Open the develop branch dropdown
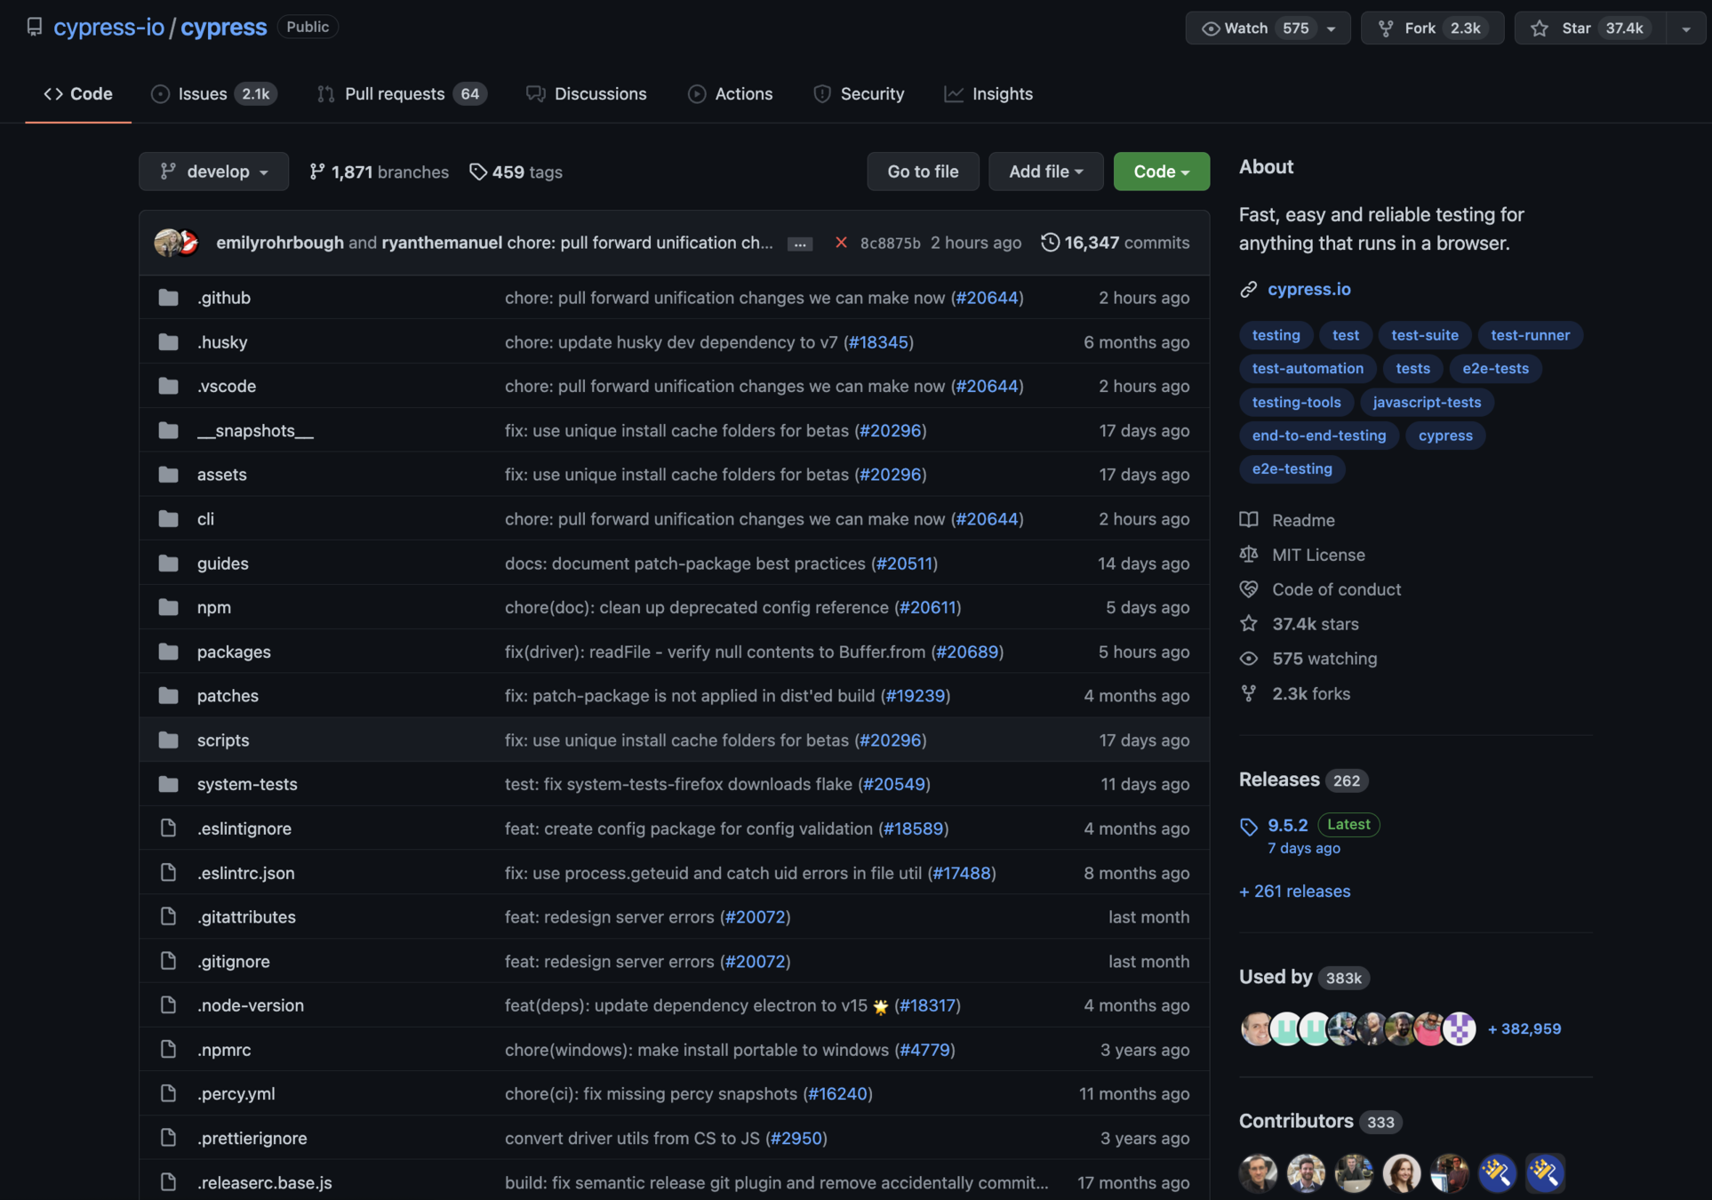The image size is (1712, 1200). click(x=213, y=172)
